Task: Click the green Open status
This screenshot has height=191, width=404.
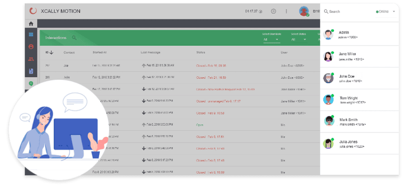Action: 200,125
